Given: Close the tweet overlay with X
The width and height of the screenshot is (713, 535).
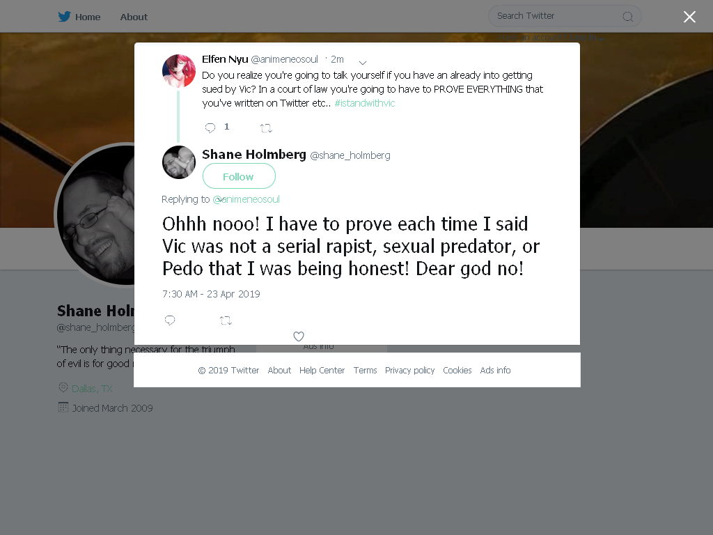Looking at the screenshot, I should pos(689,17).
